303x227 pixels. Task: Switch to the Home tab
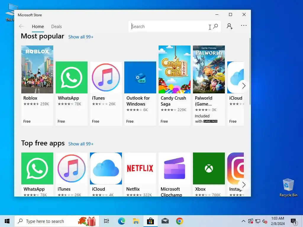click(38, 27)
